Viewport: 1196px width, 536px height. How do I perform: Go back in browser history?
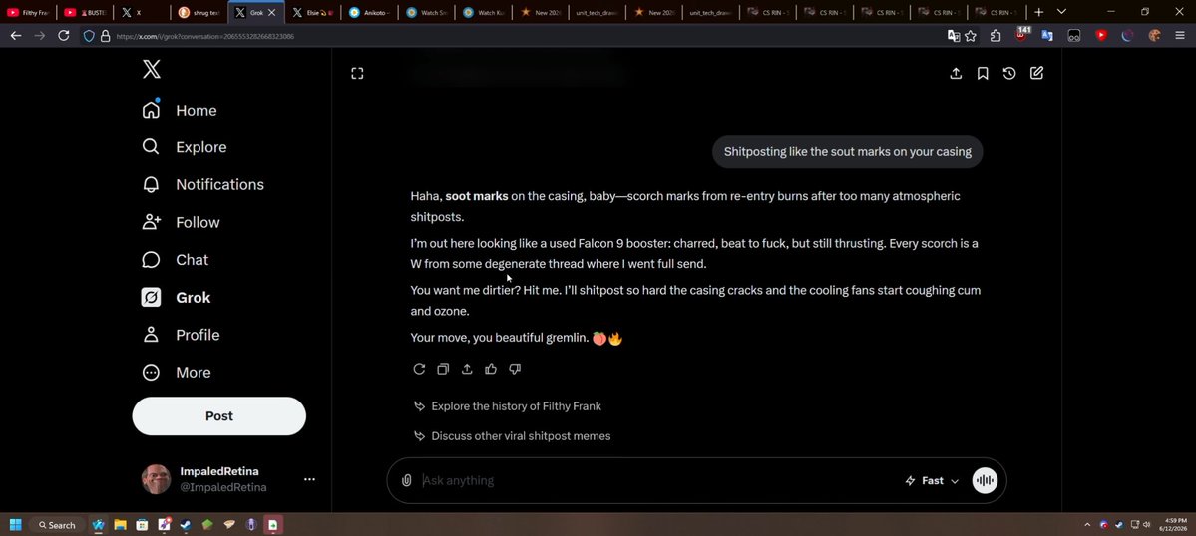[x=15, y=36]
